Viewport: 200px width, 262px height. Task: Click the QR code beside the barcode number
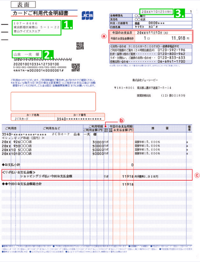[x=75, y=66]
